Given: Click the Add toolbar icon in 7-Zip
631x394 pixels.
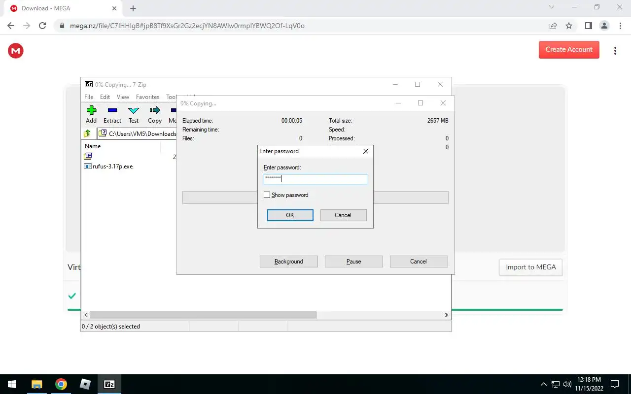Looking at the screenshot, I should (91, 114).
